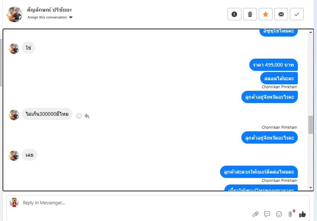Screen dimensions: 317x221
Task: Click the scroll up arrow of chat
Action: pos(310,32)
